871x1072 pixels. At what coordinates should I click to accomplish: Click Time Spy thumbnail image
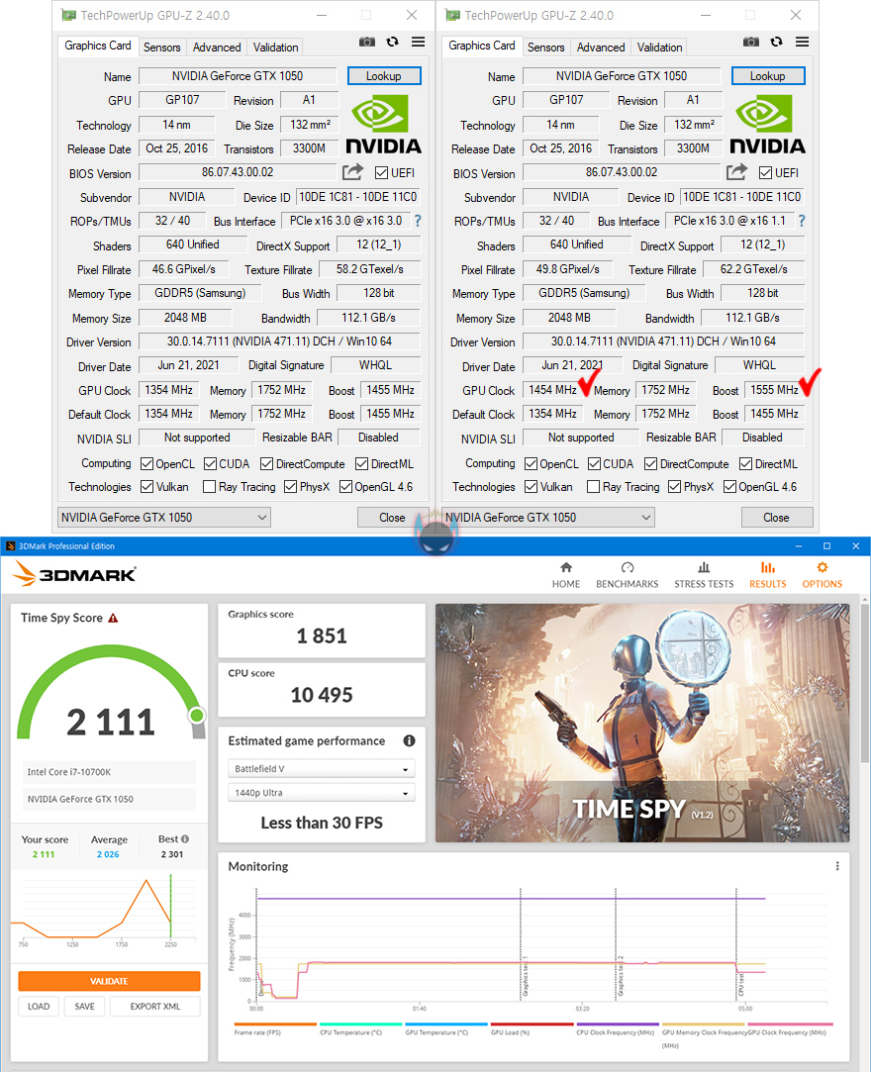[x=642, y=723]
